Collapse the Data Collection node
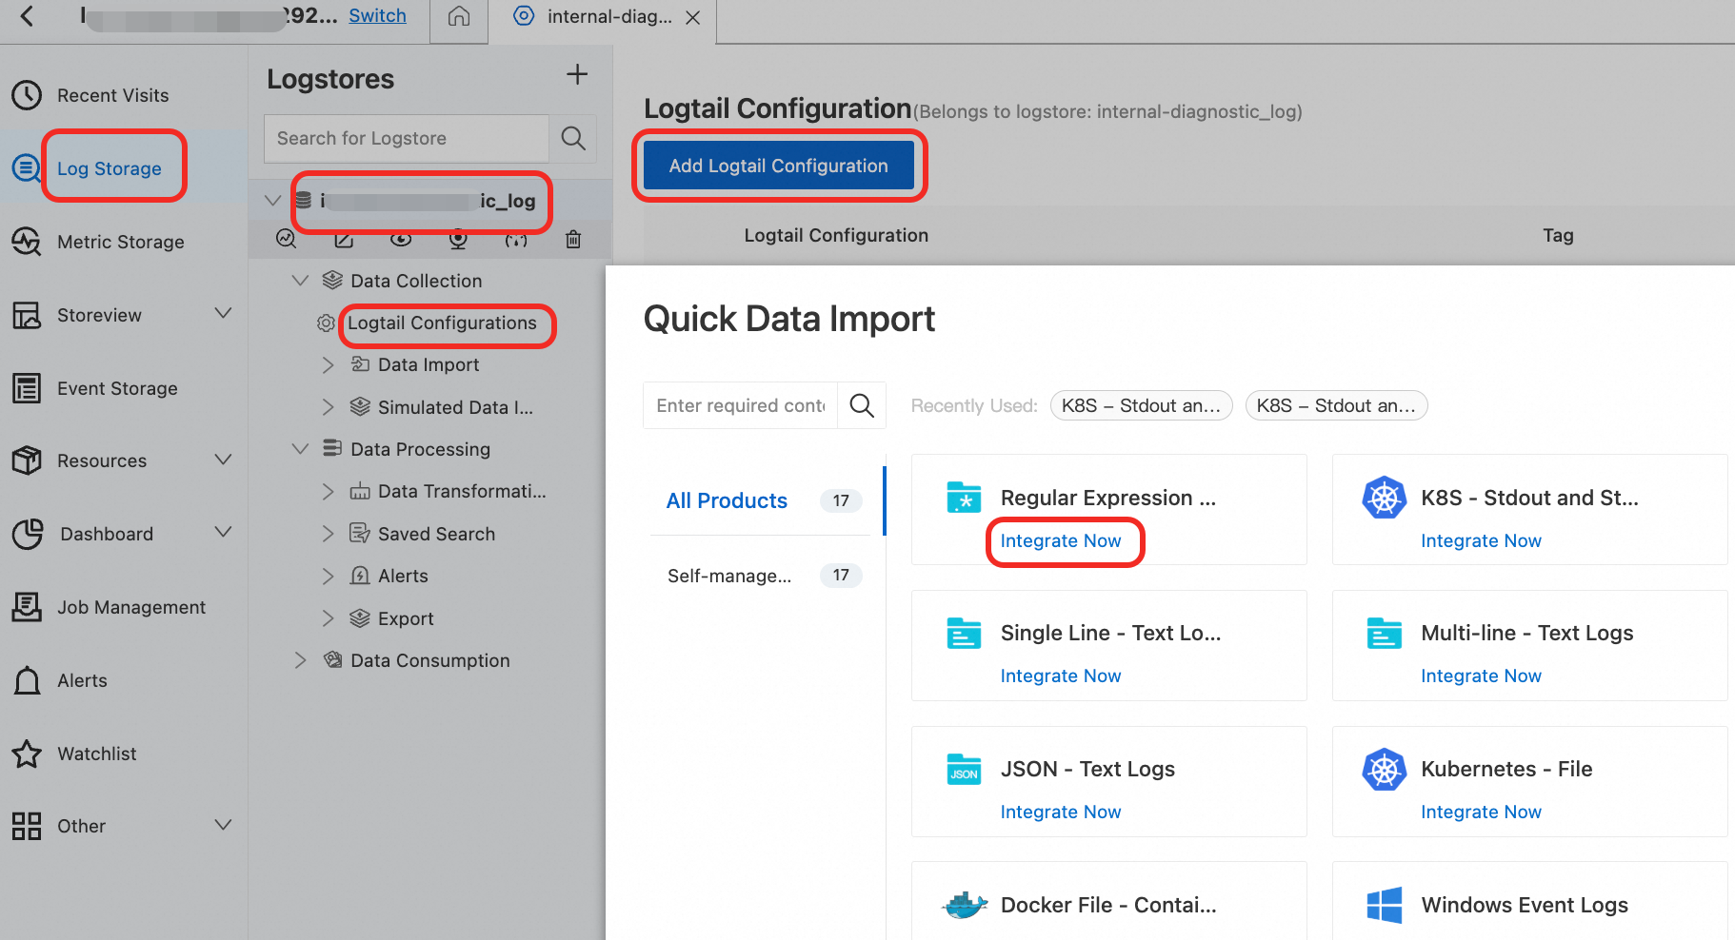The image size is (1735, 940). click(x=300, y=281)
